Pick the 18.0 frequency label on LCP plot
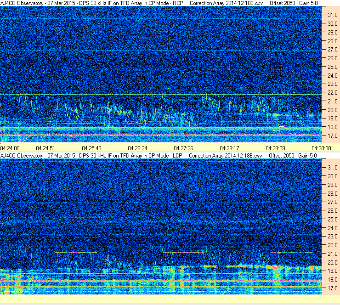Image resolution: width=340 pixels, height=305 pixels. [x=332, y=280]
